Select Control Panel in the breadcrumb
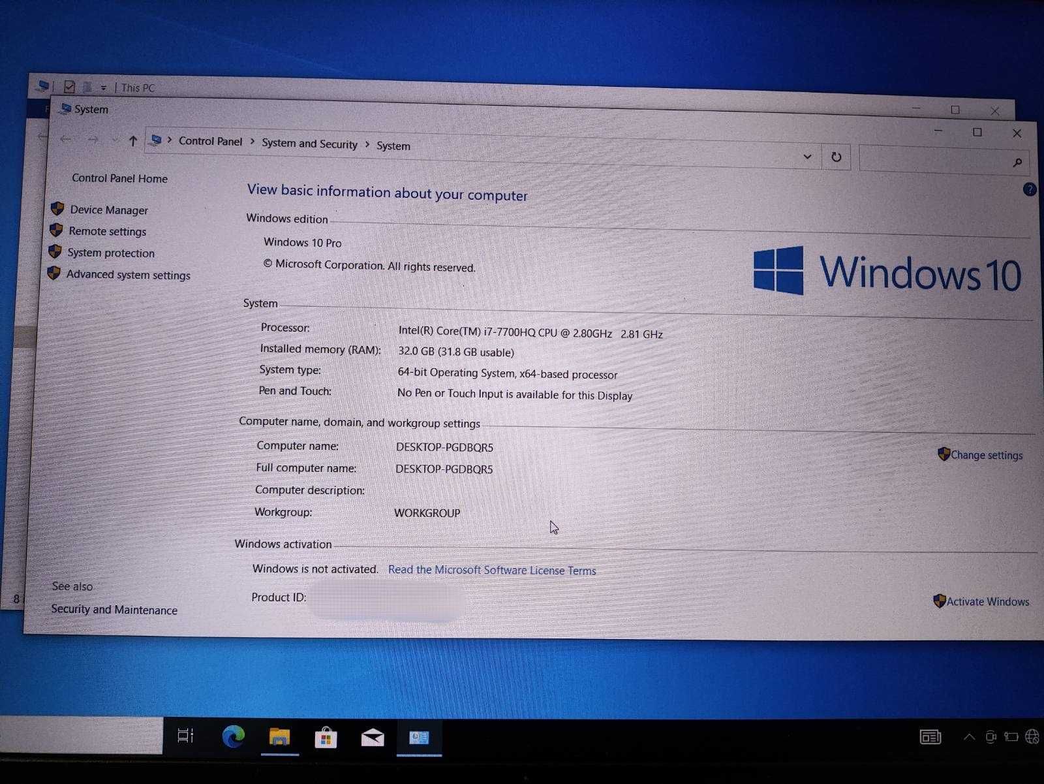 210,141
